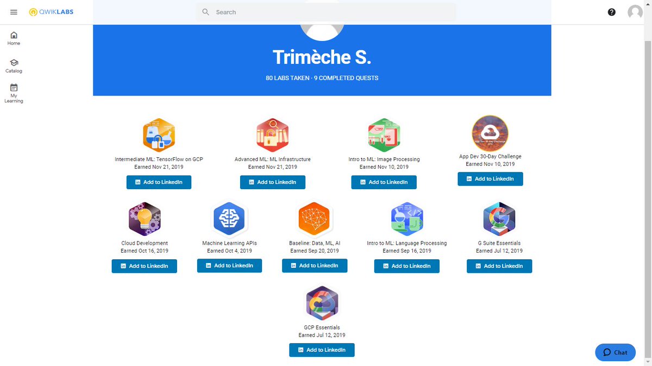Image resolution: width=652 pixels, height=366 pixels.
Task: Click the Machine Learning APIs brain badge
Action: 229,219
